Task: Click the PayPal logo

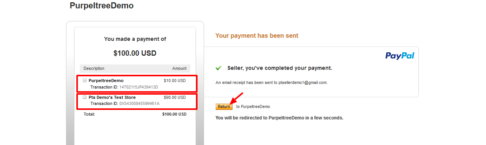Action: (x=400, y=56)
